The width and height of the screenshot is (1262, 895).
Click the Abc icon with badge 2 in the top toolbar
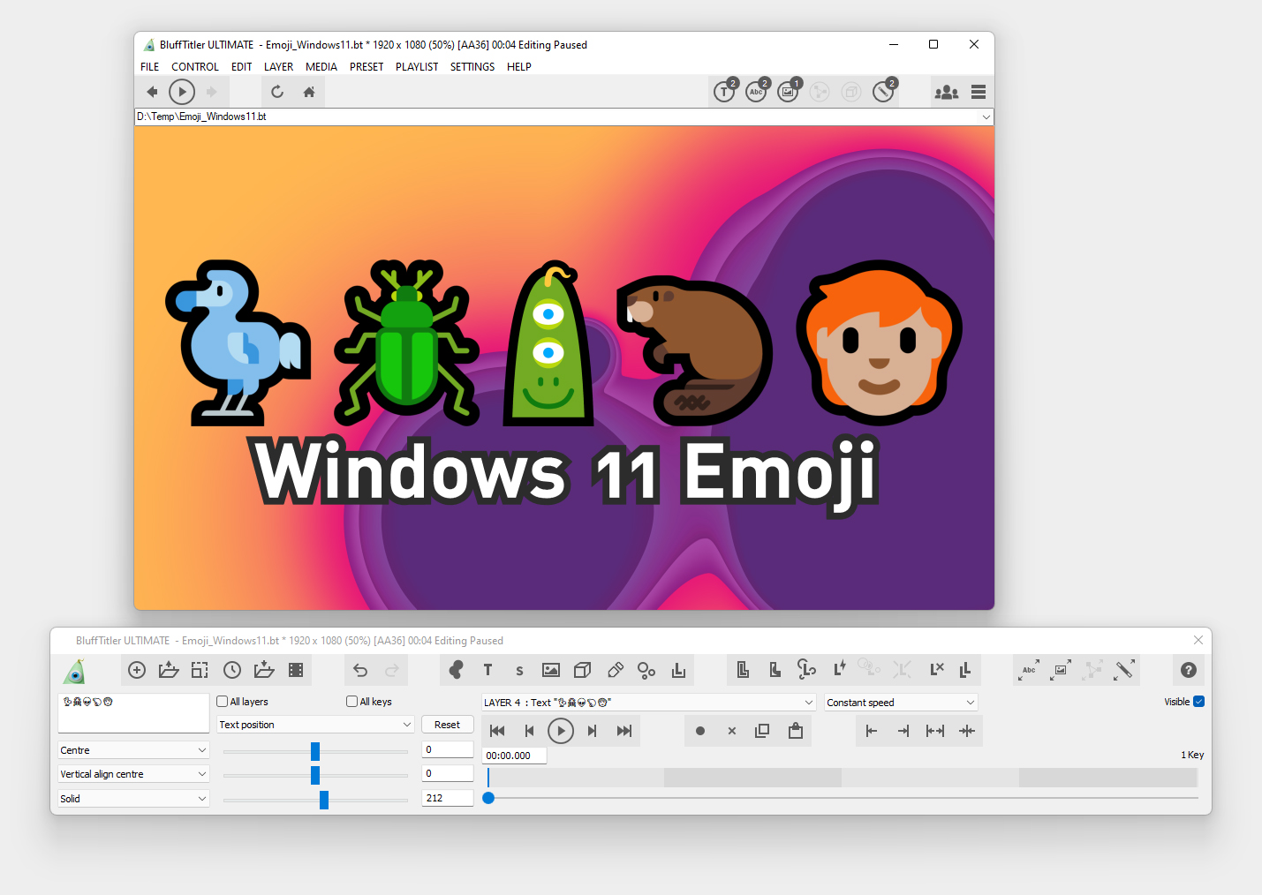[x=757, y=91]
